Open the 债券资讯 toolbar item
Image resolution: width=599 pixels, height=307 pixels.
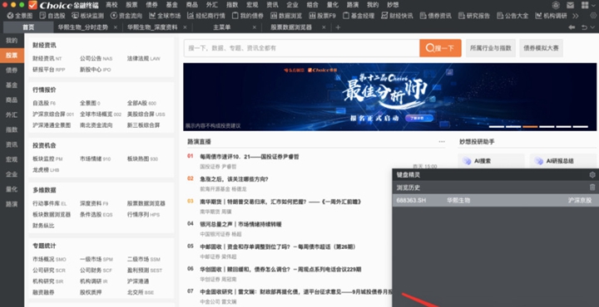[x=435, y=16]
